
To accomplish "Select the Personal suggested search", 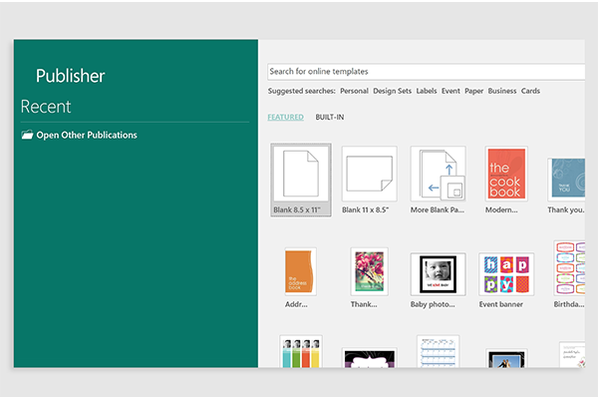I will click(354, 91).
